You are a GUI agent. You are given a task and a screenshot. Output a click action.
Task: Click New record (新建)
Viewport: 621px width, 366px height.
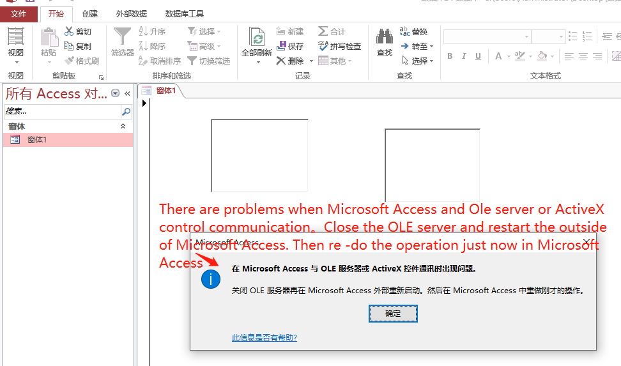(290, 31)
